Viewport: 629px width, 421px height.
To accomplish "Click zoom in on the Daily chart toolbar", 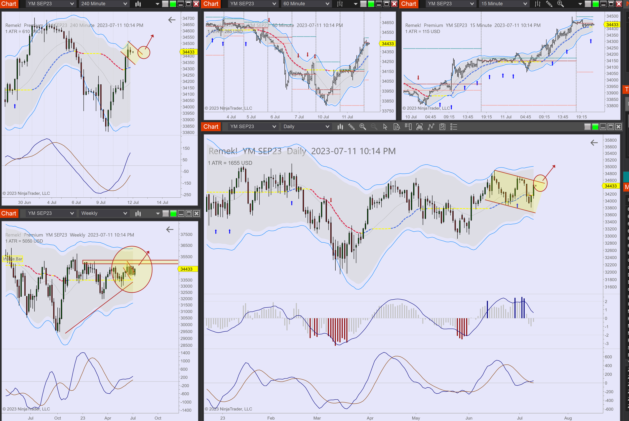I will (363, 126).
